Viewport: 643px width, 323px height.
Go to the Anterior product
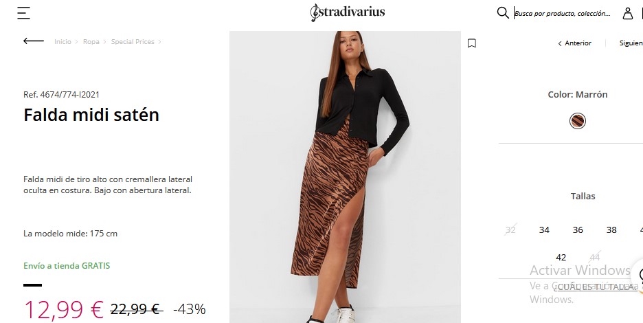tap(574, 43)
